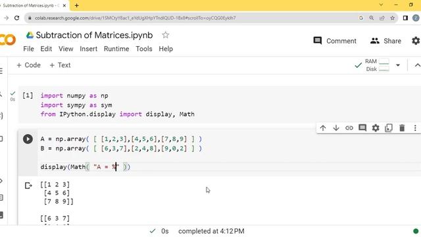
Task: Click green connection status dot
Action: click(416, 231)
